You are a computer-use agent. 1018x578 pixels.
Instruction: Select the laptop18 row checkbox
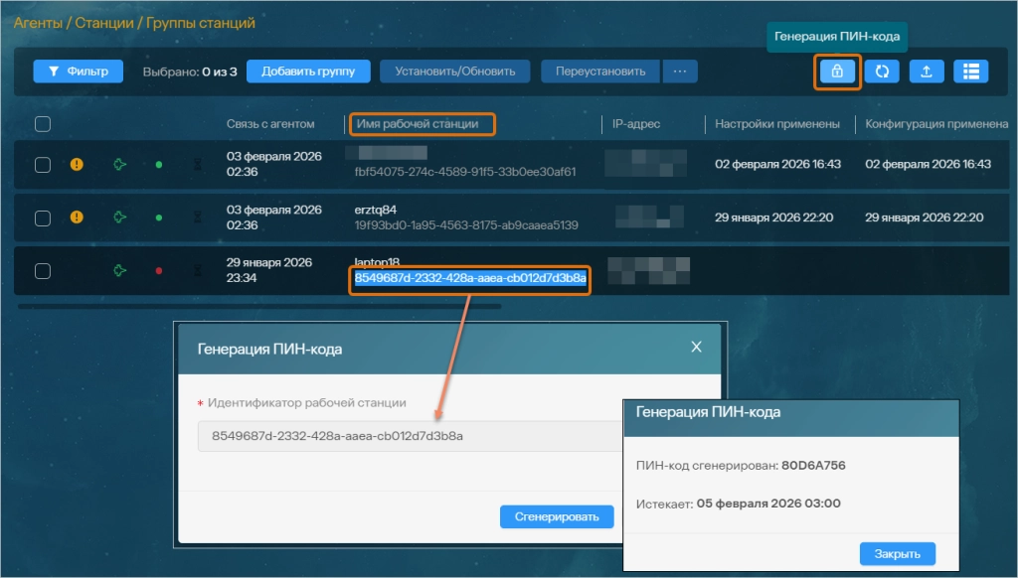pyautogui.click(x=43, y=270)
